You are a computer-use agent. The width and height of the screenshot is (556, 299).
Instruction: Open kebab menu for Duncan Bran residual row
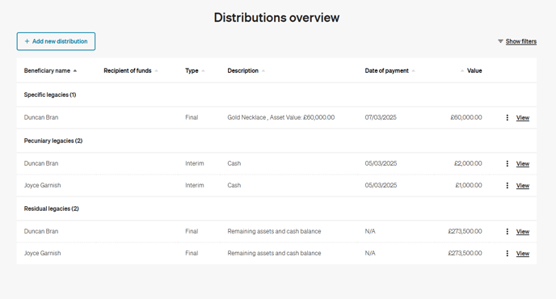[507, 232]
